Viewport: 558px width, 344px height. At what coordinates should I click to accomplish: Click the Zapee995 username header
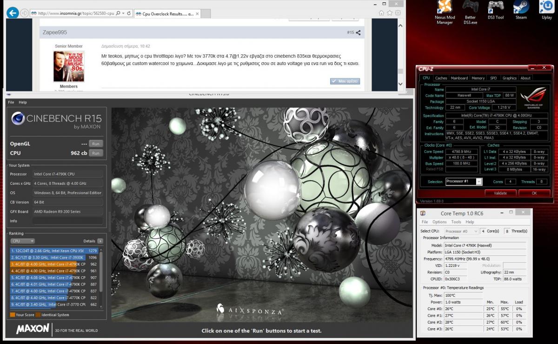click(x=55, y=32)
